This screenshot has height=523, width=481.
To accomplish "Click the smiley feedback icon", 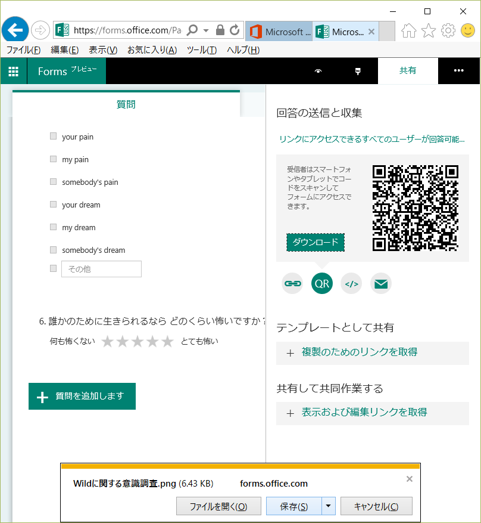I will tap(468, 30).
